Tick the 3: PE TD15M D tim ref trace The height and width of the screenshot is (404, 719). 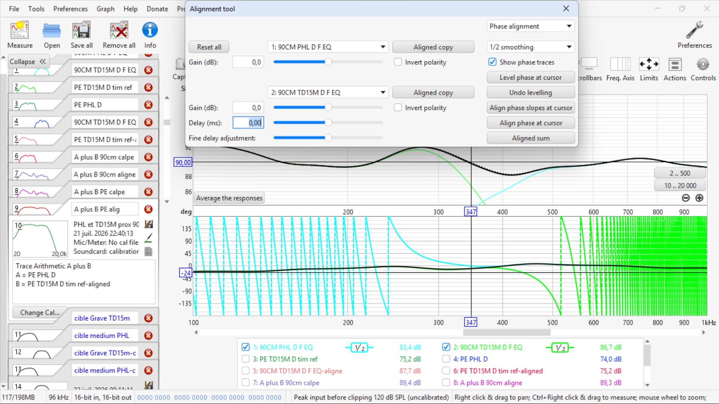246,359
